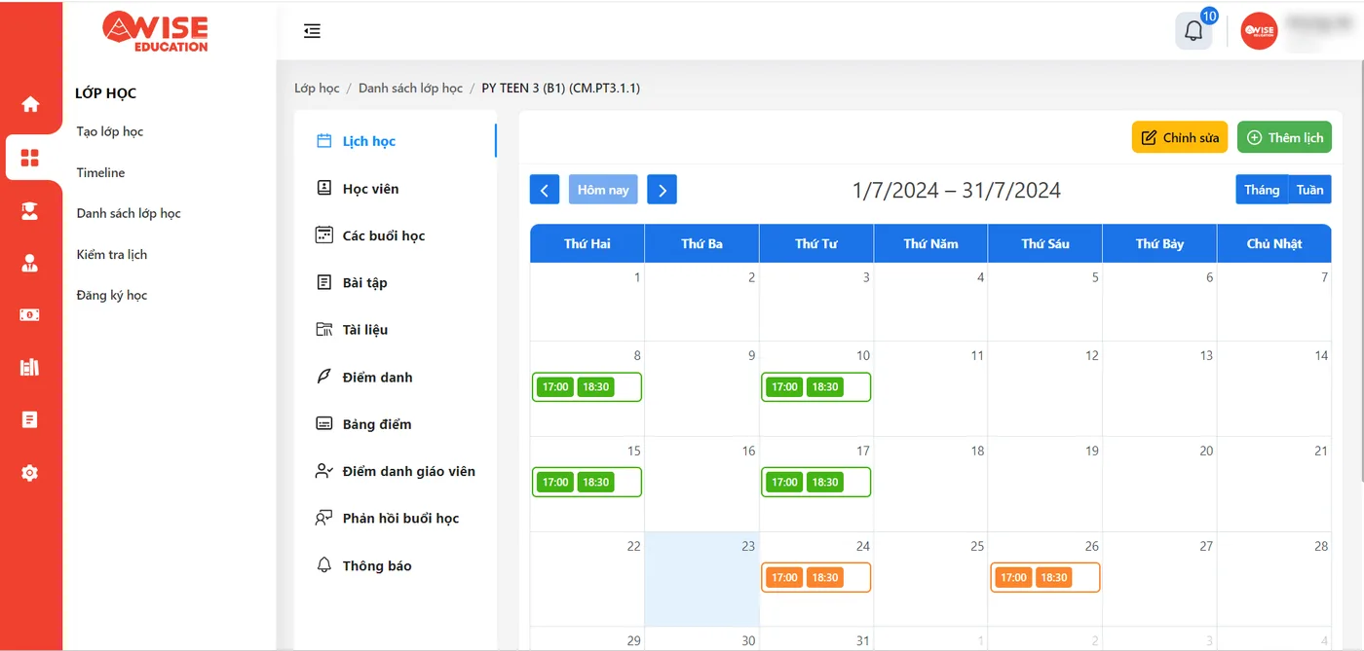Select the highlighted July 23 calendar cell
This screenshot has width=1364, height=651.
pyautogui.click(x=701, y=579)
